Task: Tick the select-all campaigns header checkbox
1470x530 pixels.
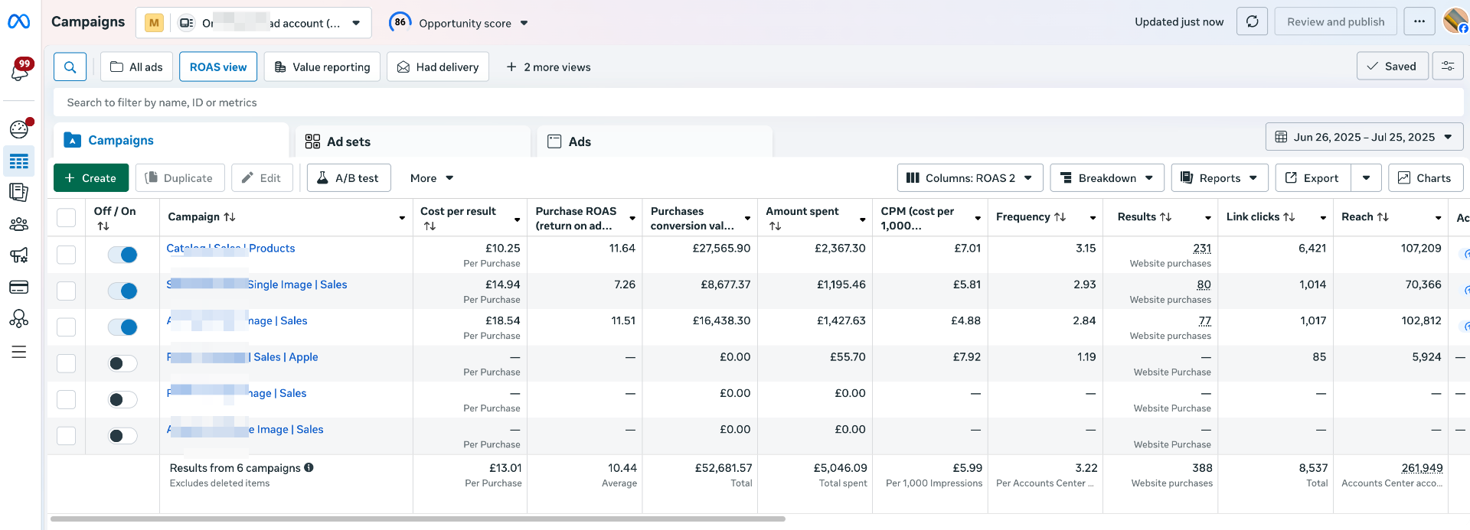Action: (67, 218)
